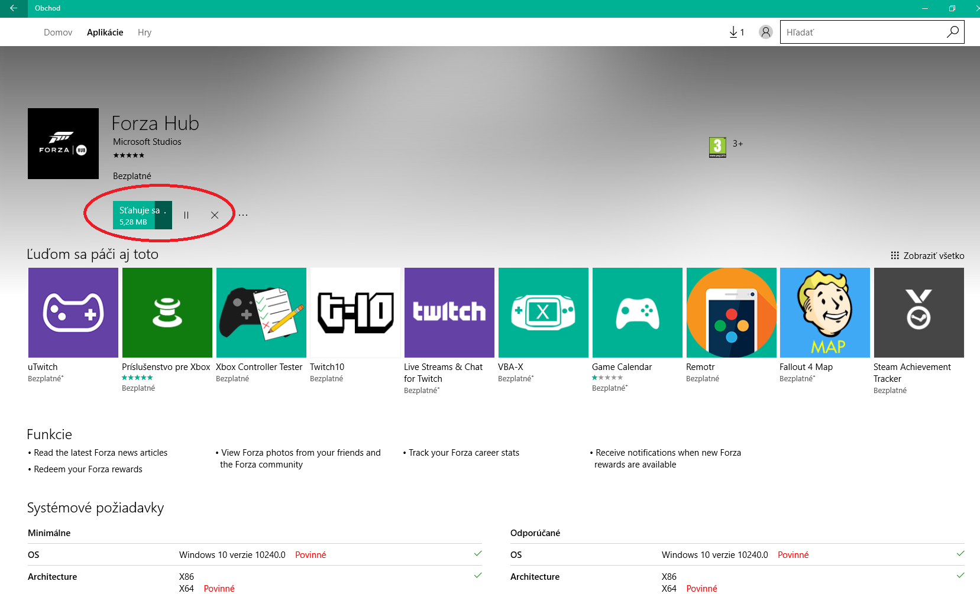980x594 pixels.
Task: Open the Forza Hub app logo
Action: [x=63, y=144]
